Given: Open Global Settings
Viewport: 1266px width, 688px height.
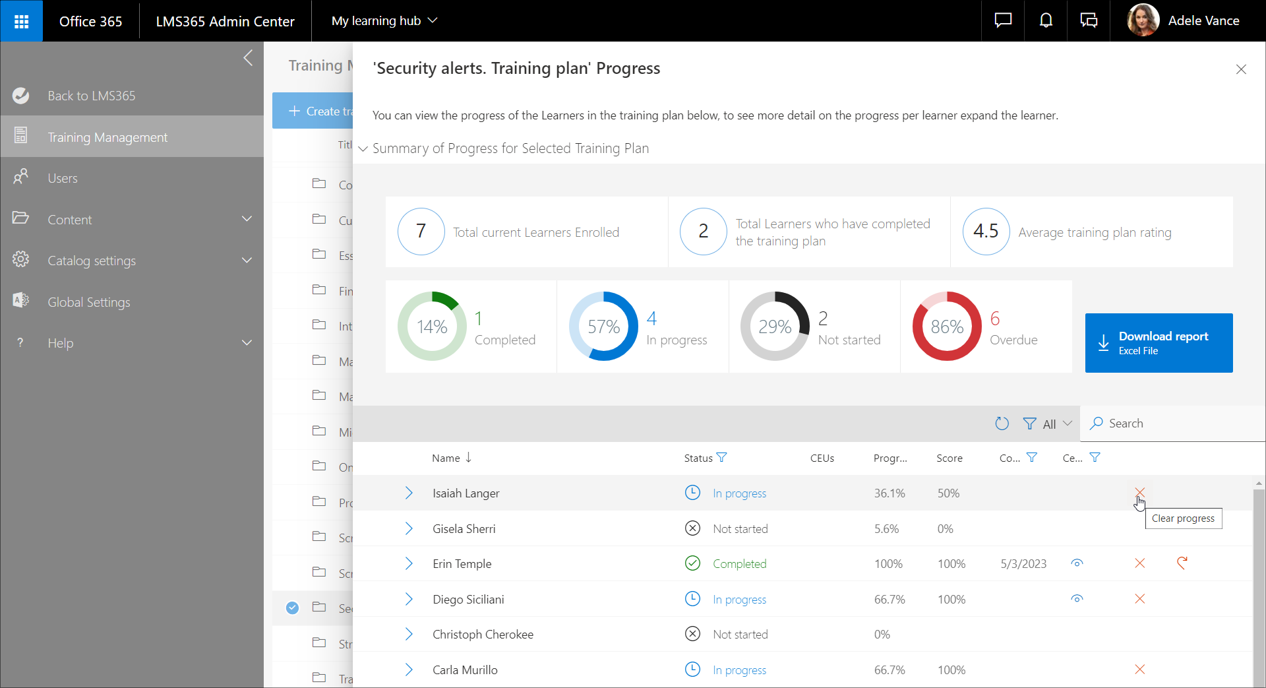Looking at the screenshot, I should coord(89,301).
